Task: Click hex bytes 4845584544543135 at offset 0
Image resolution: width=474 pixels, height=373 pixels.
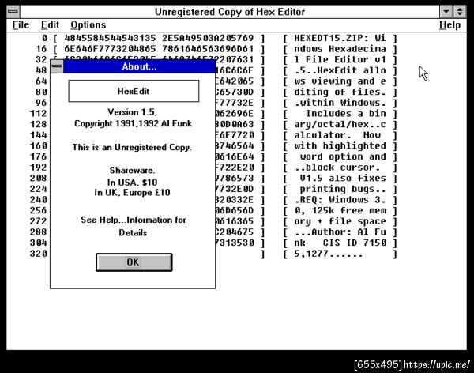Action: click(110, 38)
